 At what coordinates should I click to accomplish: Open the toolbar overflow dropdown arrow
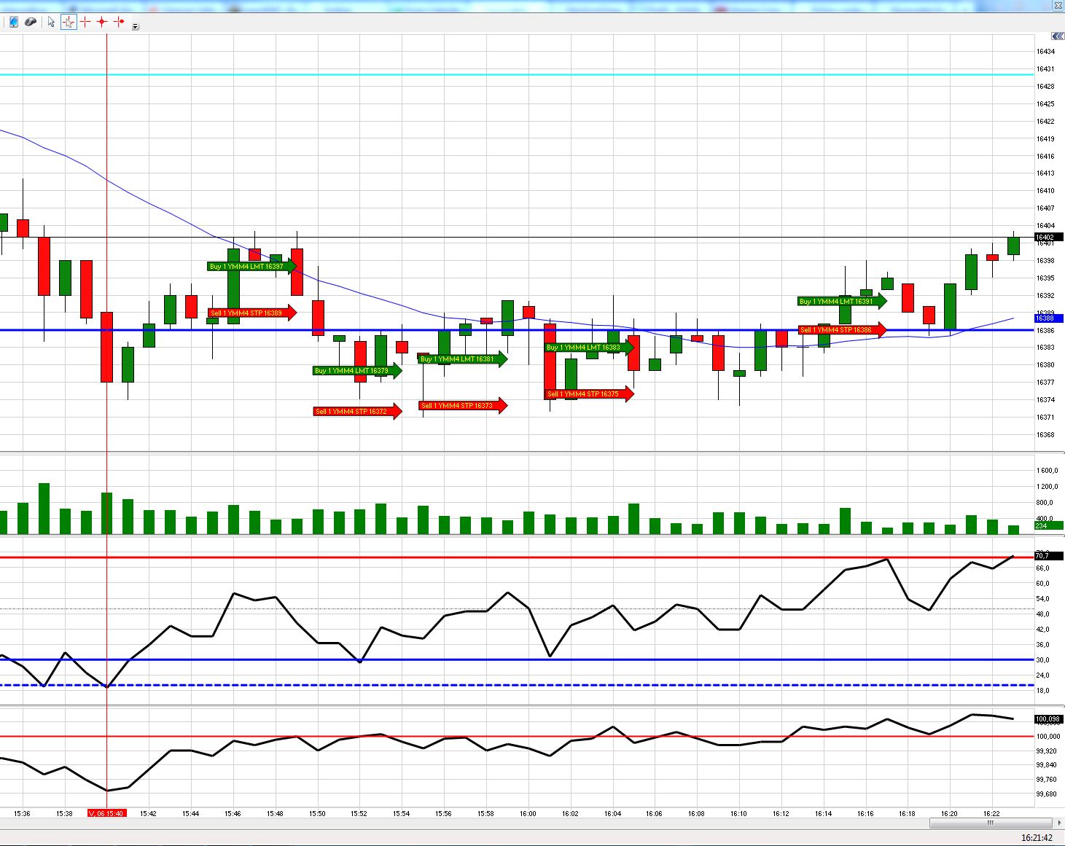click(136, 26)
